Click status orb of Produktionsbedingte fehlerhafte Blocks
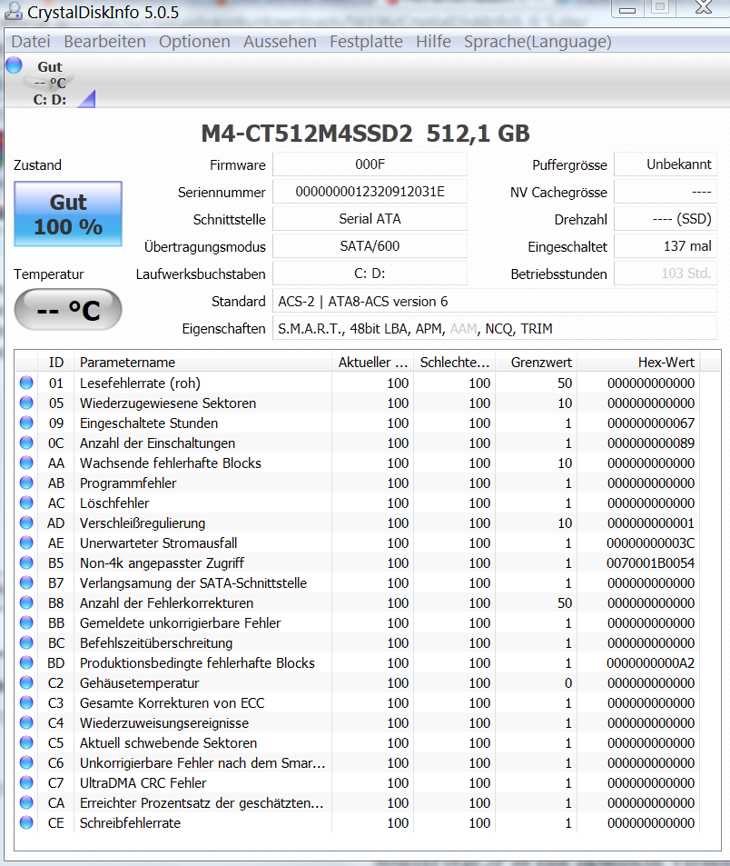 [26, 662]
